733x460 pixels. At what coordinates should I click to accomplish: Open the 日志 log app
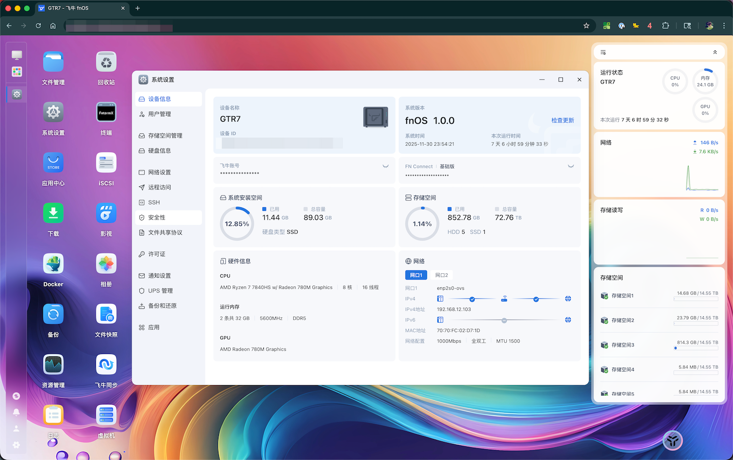coord(53,415)
